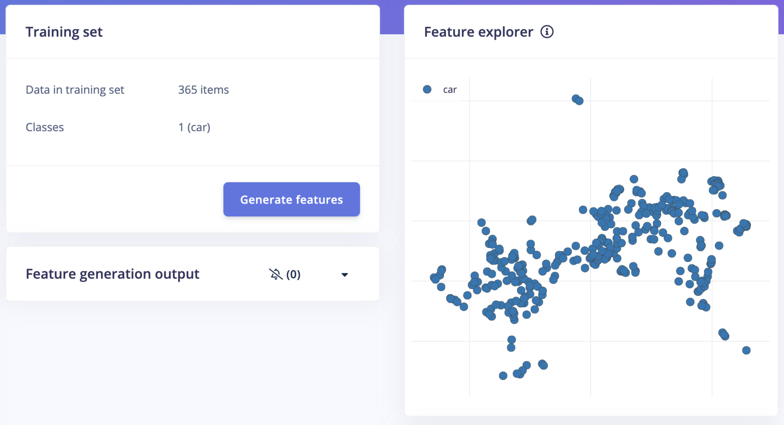Click the Generate features button
Screen dimensions: 784x425
pos(292,200)
